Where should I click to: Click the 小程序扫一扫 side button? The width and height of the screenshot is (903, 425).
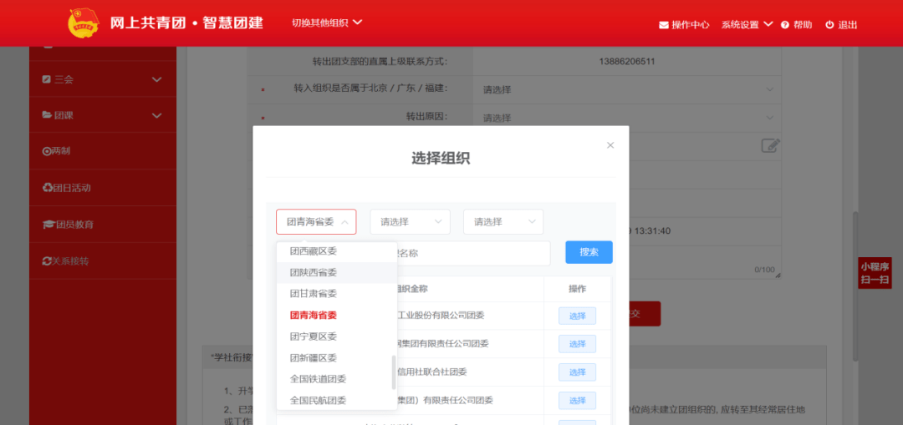875,273
